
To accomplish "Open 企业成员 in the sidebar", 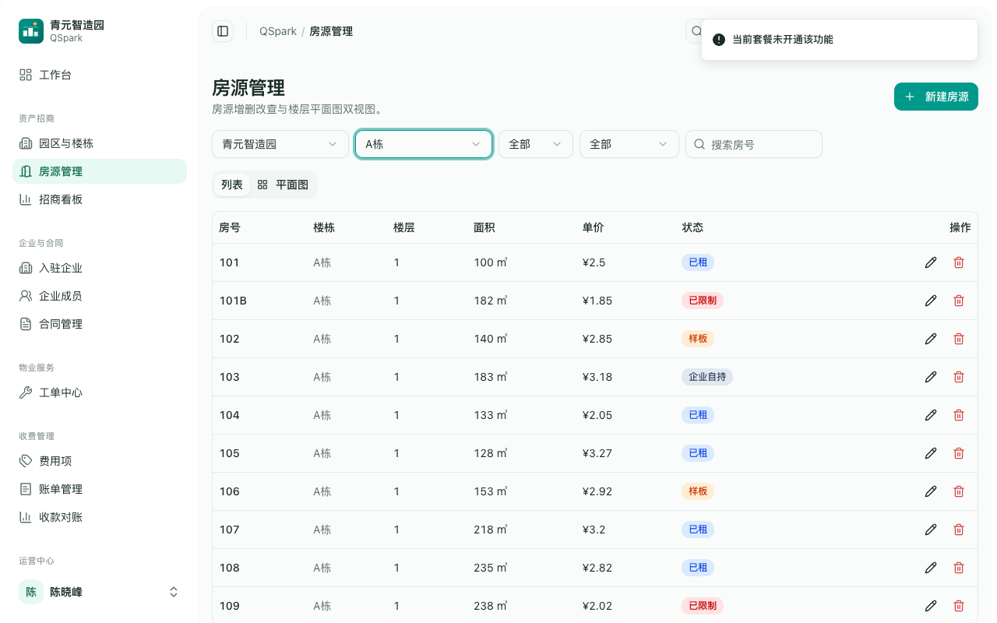I will (x=100, y=296).
